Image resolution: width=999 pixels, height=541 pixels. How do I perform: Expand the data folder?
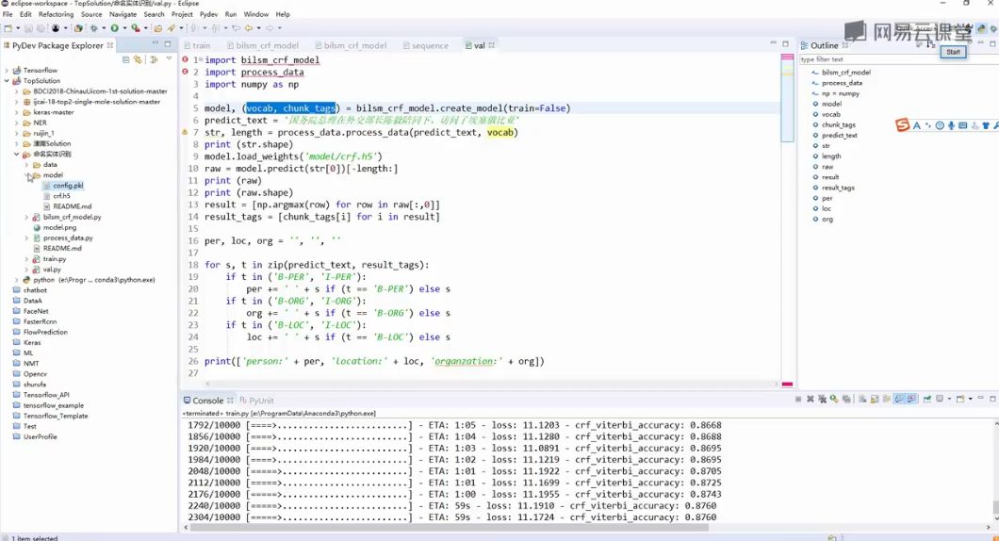click(x=26, y=164)
